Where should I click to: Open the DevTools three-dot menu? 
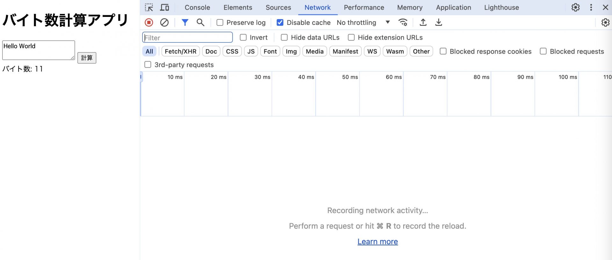click(591, 7)
